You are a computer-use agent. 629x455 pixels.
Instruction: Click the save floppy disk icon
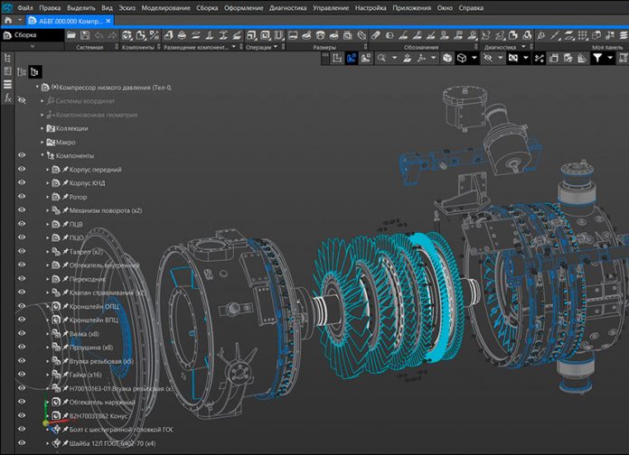[x=85, y=35]
